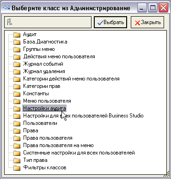Screen dimensions: 171x179
Task: Select the Фильтры классов entry
Action: click(x=45, y=167)
